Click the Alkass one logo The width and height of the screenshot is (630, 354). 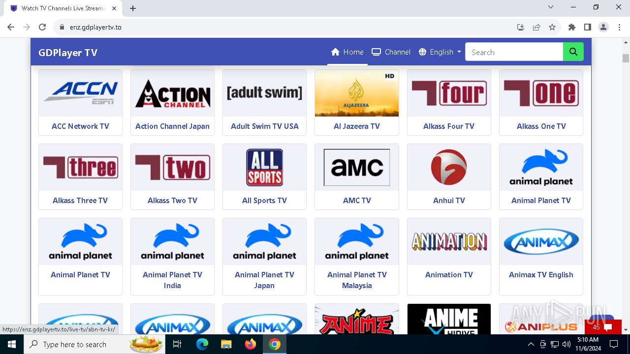(x=541, y=93)
